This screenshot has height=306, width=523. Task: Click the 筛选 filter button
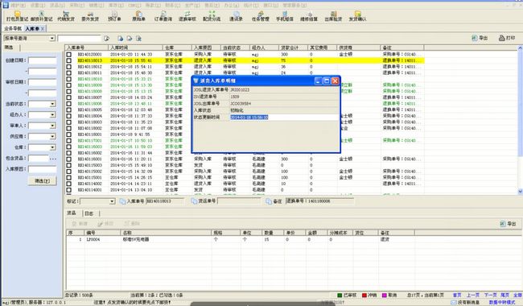42,181
